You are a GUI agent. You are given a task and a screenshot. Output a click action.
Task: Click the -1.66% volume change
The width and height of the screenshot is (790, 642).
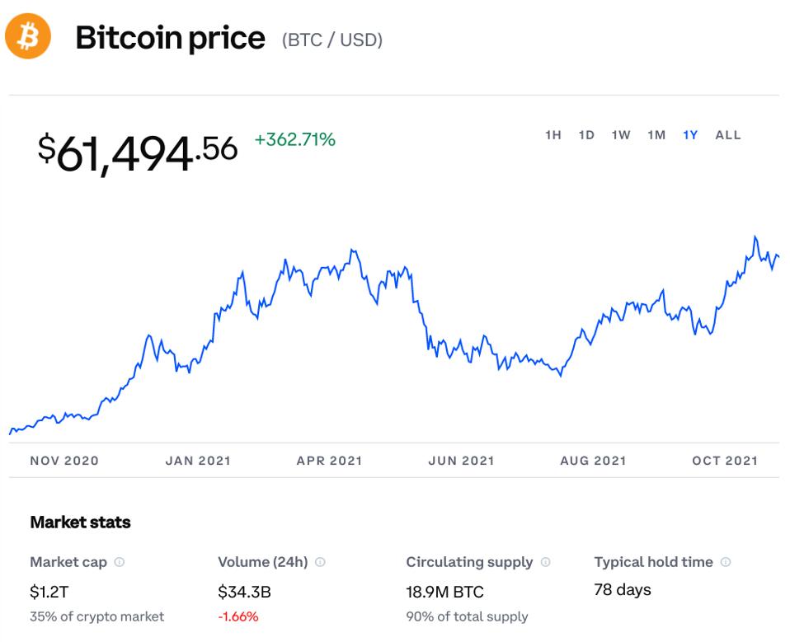click(238, 616)
